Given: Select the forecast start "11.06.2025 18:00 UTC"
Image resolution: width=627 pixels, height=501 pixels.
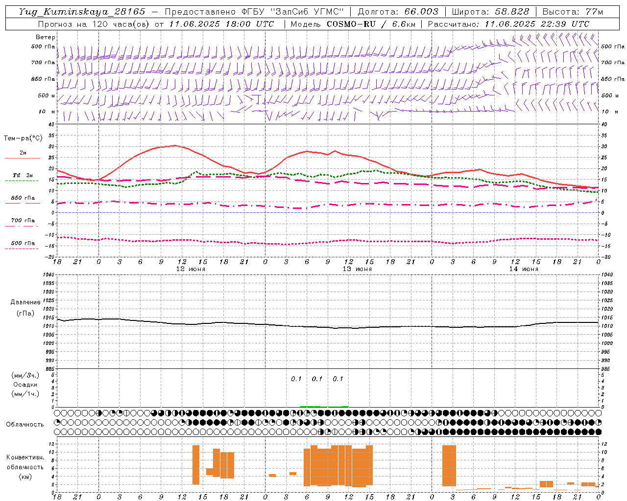Looking at the screenshot, I should pyautogui.click(x=221, y=24).
